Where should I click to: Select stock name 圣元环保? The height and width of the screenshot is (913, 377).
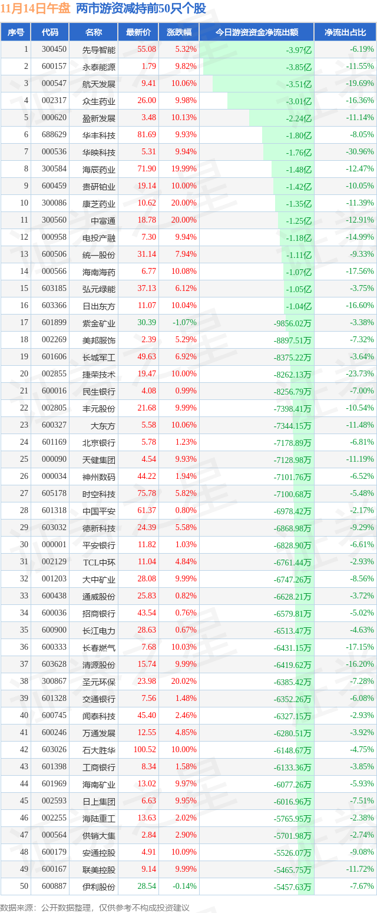tap(99, 682)
